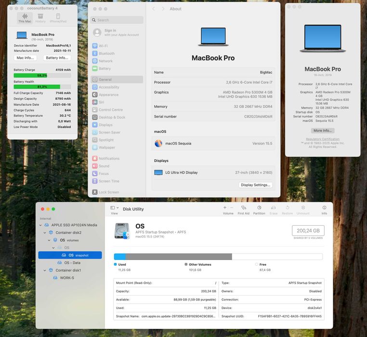Collapse Container disk2 disclosure arrow
The image size is (367, 337).
pos(45,233)
